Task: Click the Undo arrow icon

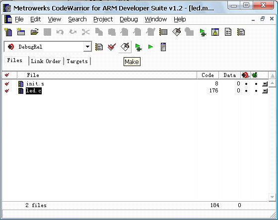Action: 60,32
